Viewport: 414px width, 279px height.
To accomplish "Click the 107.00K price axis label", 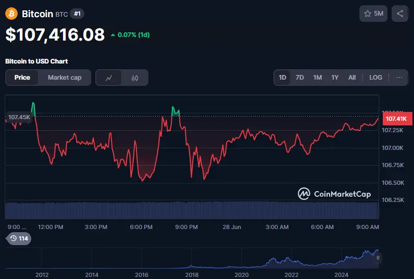I will tap(393, 148).
